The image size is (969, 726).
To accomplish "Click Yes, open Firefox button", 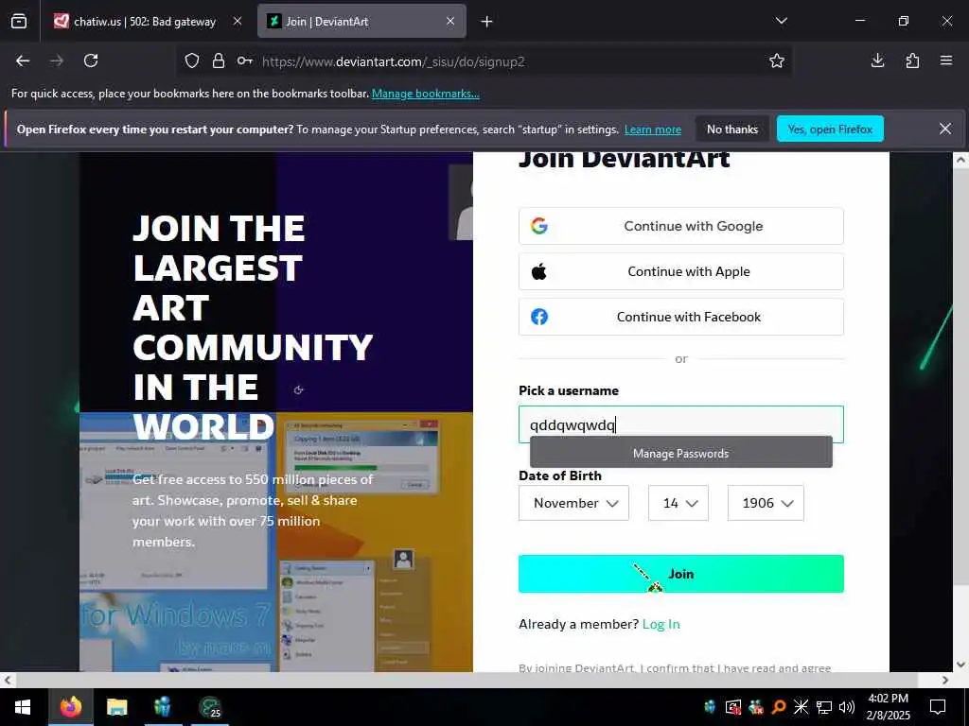I will click(x=830, y=129).
